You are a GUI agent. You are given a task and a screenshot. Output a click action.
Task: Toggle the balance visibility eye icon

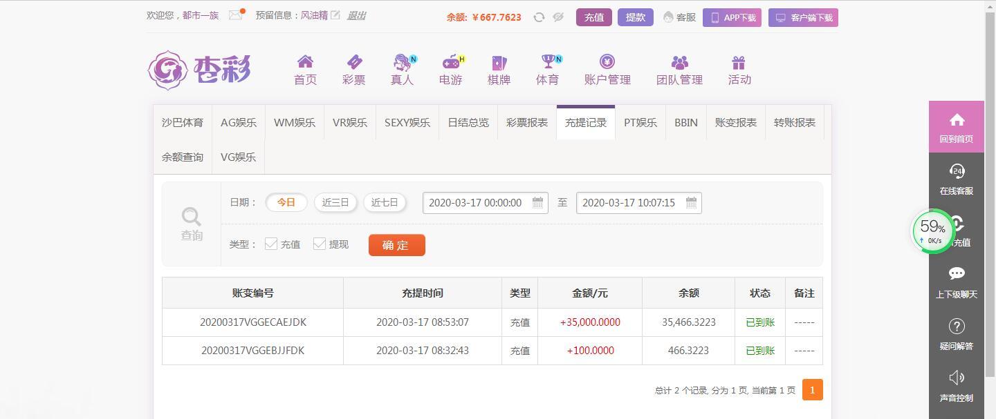558,17
